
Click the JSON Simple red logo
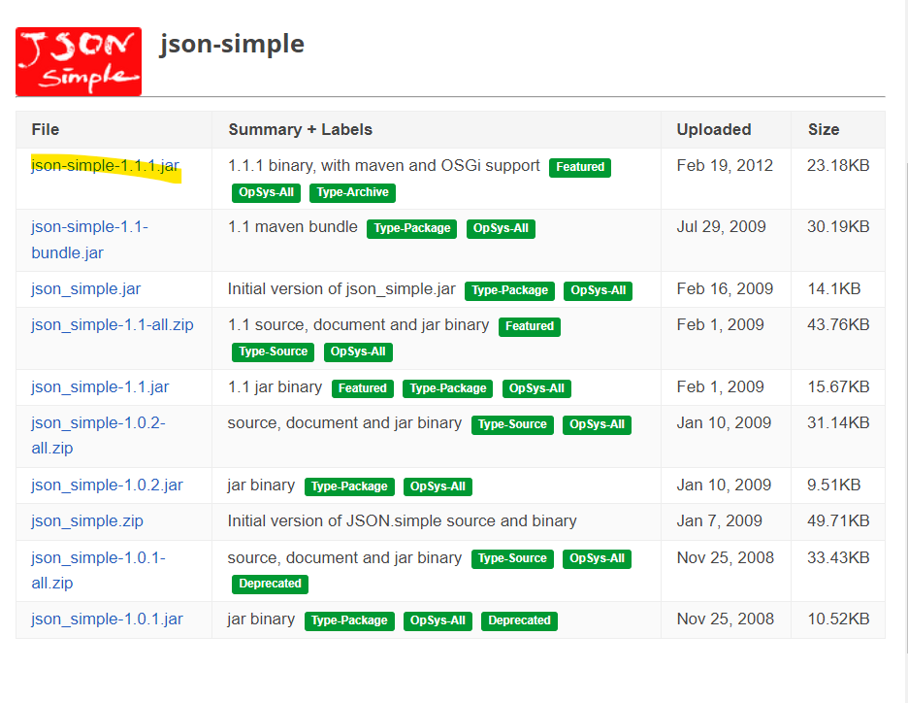79,61
